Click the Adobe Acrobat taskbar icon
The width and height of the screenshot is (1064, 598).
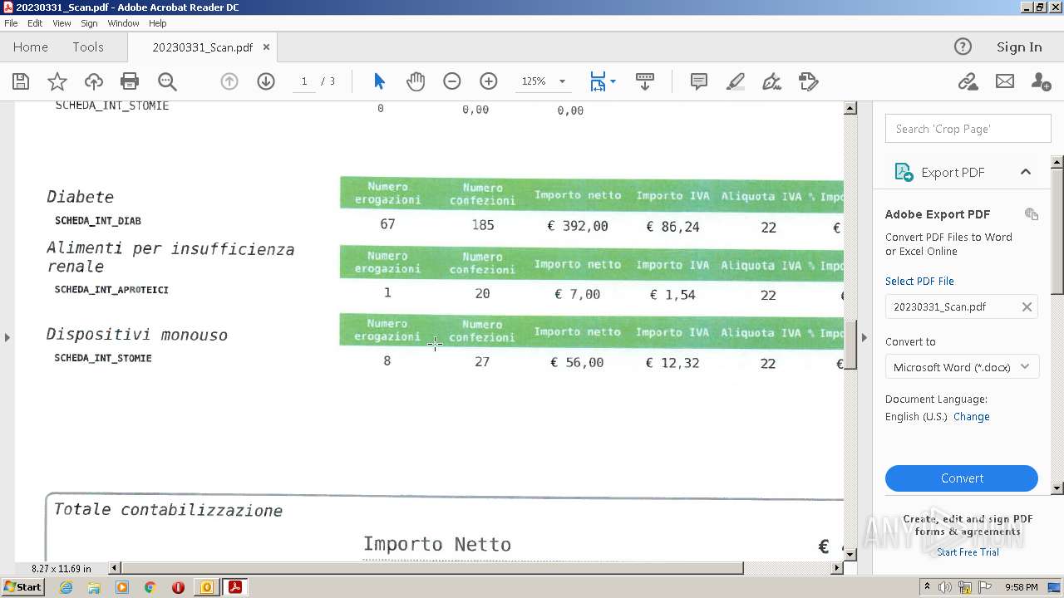click(235, 587)
